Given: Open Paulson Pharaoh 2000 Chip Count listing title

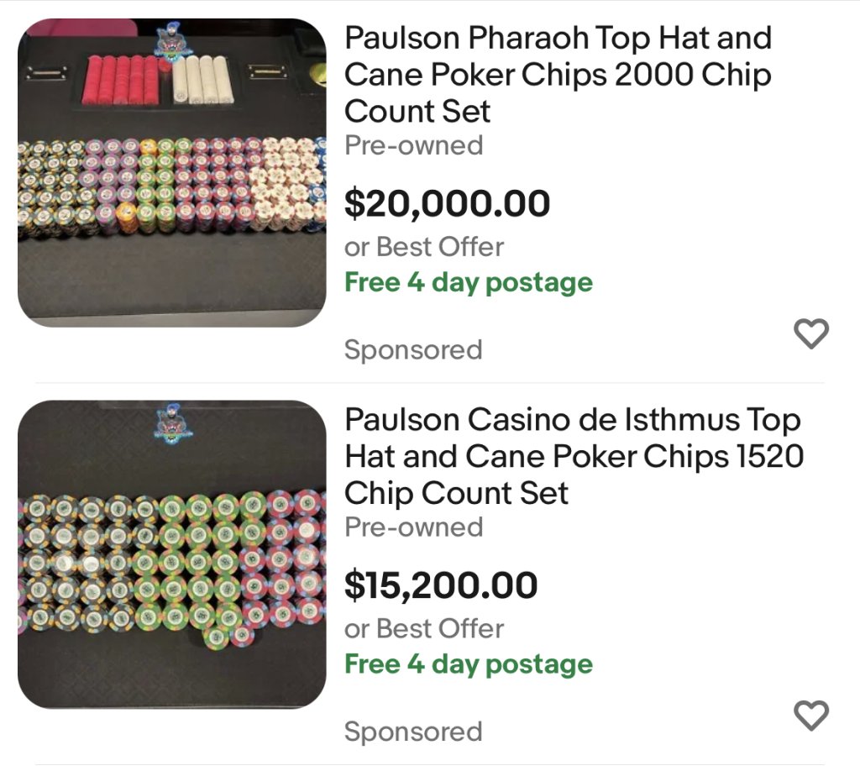Looking at the screenshot, I should [x=558, y=74].
